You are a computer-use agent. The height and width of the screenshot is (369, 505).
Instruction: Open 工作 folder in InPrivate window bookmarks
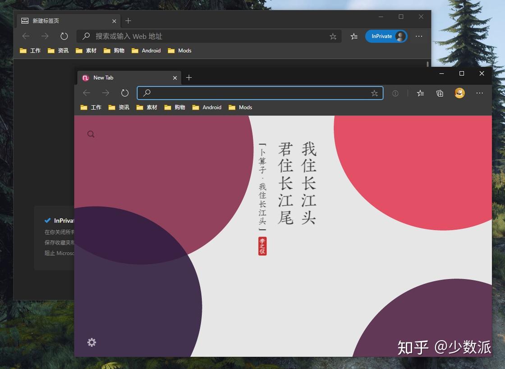point(30,50)
